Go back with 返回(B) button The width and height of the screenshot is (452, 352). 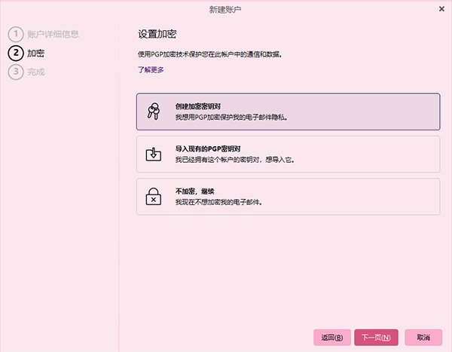[x=332, y=337]
